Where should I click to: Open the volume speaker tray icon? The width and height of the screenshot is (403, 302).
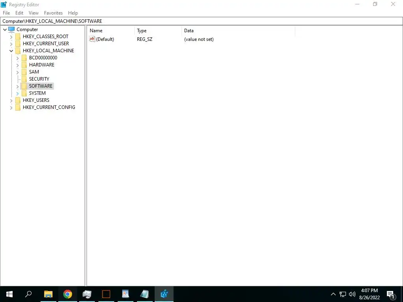point(352,294)
